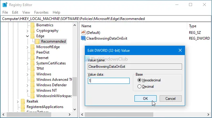Click tree pane horizontal scrollbar thumb
The height and width of the screenshot is (118, 212).
(x=29, y=115)
